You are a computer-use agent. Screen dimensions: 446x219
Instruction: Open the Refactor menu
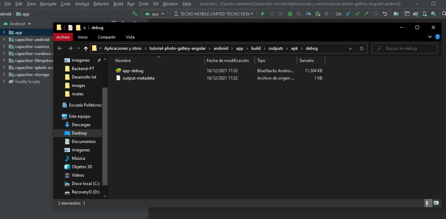(101, 4)
